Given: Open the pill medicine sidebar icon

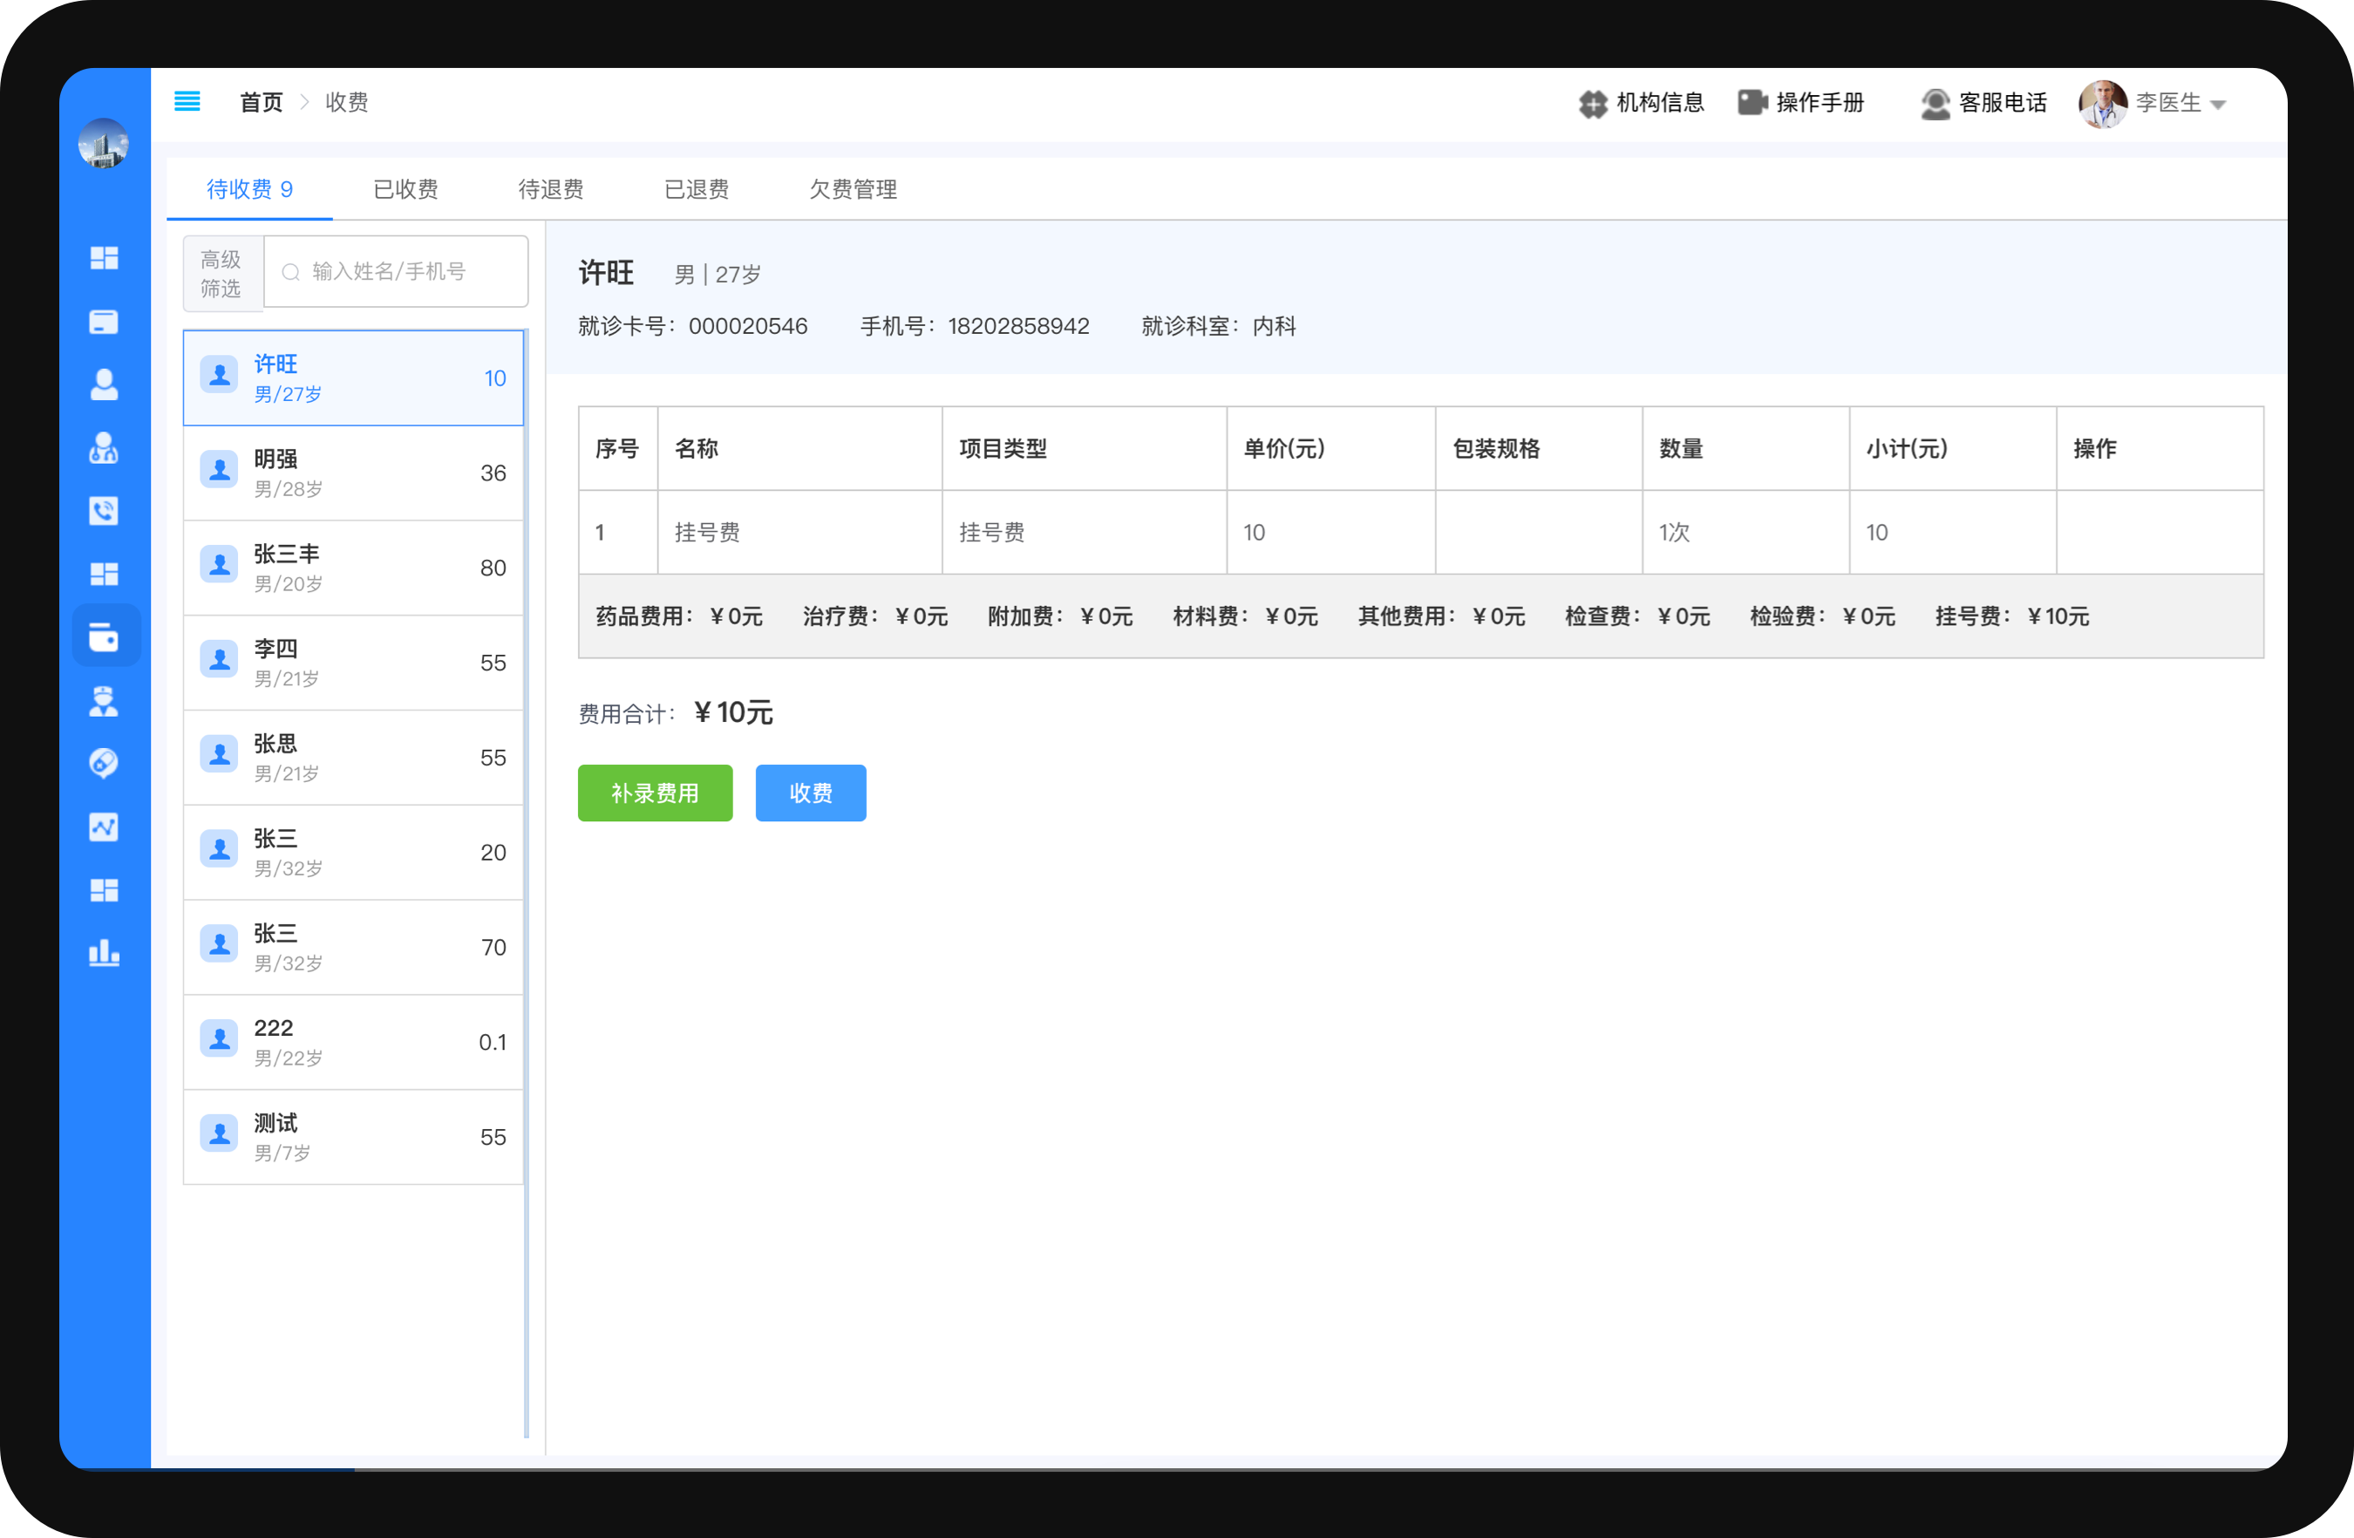Looking at the screenshot, I should pyautogui.click(x=104, y=763).
